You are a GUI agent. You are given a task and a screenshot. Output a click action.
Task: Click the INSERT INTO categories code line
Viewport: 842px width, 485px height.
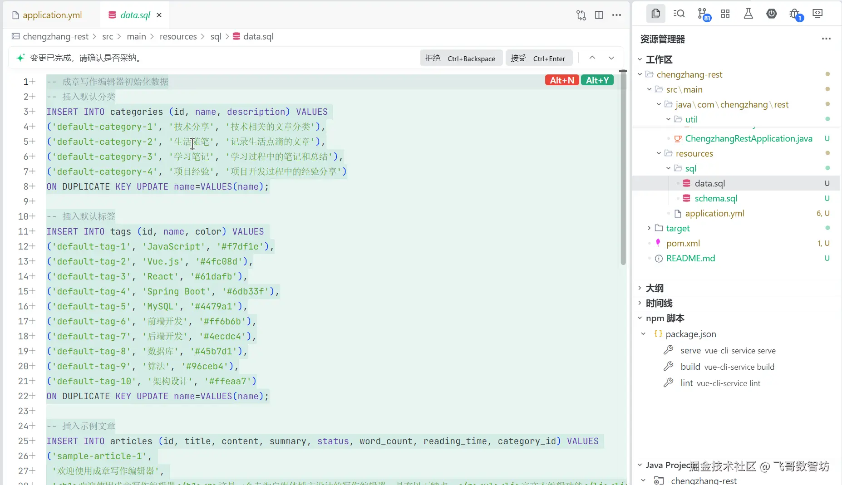[x=187, y=112]
